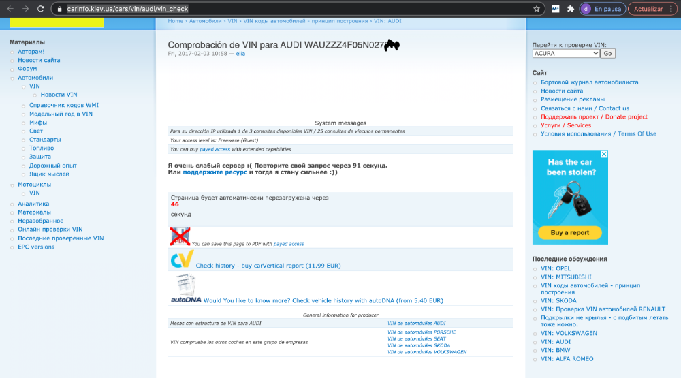Open browser extensions puzzle icon
Image resolution: width=681 pixels, height=378 pixels.
click(571, 9)
